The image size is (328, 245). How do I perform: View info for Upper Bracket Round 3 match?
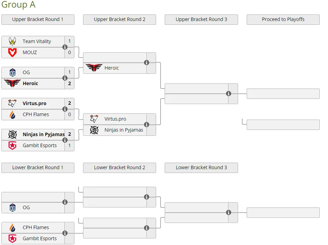pyautogui.click(x=228, y=93)
